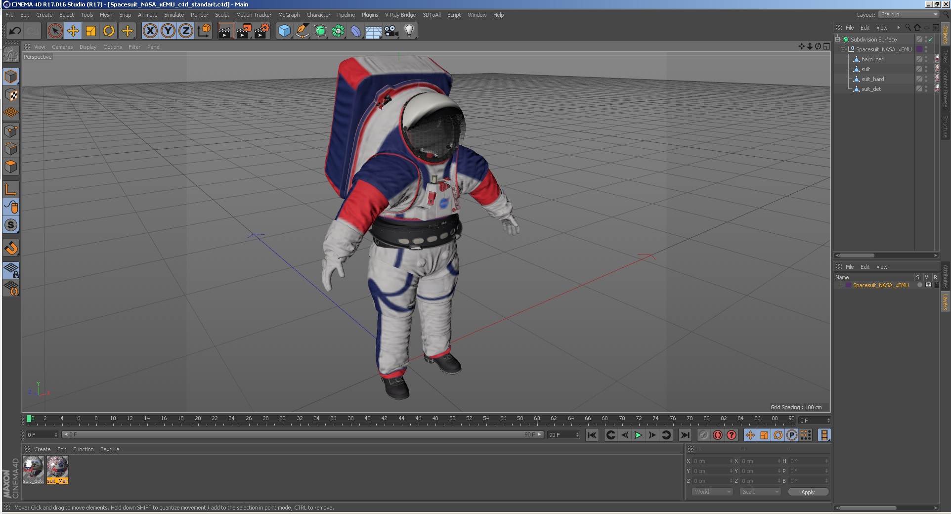
Task: Open the V-Ray Bridge menu
Action: [400, 15]
